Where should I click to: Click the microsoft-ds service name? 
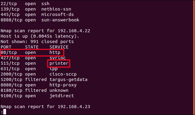click(x=57, y=14)
